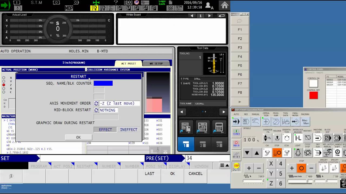Click the user account icon

[209, 5]
